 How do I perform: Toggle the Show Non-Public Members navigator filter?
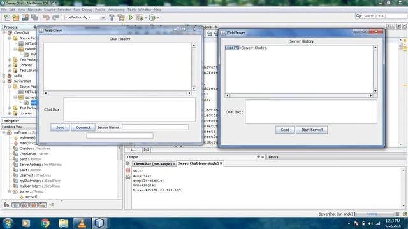coord(34,205)
